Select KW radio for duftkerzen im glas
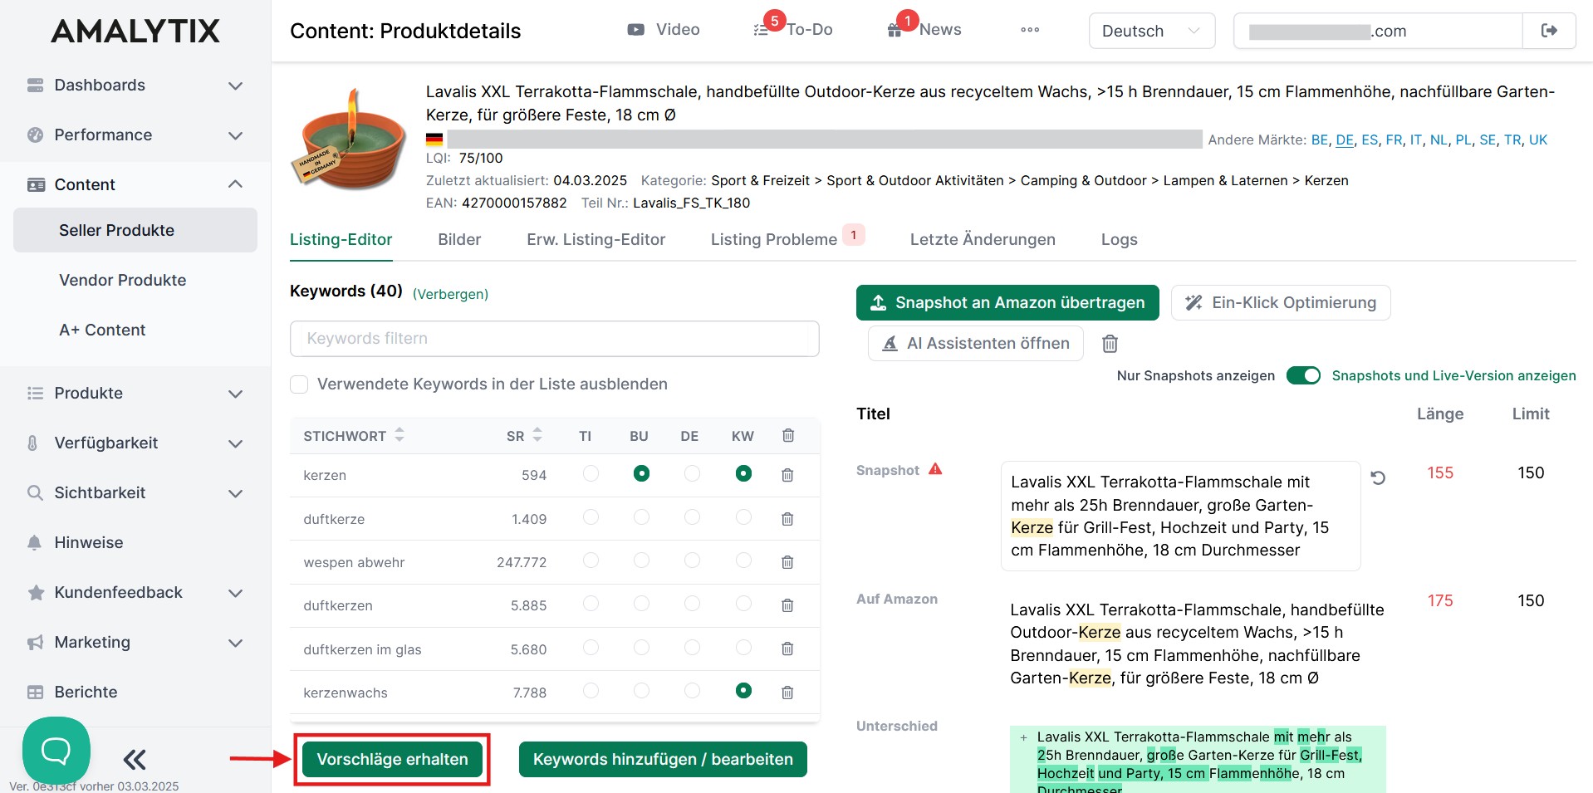The width and height of the screenshot is (1593, 793). click(x=743, y=647)
